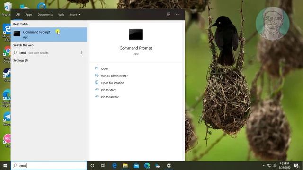Open the search feedback icon
This screenshot has width=303, height=170.
click(169, 15)
